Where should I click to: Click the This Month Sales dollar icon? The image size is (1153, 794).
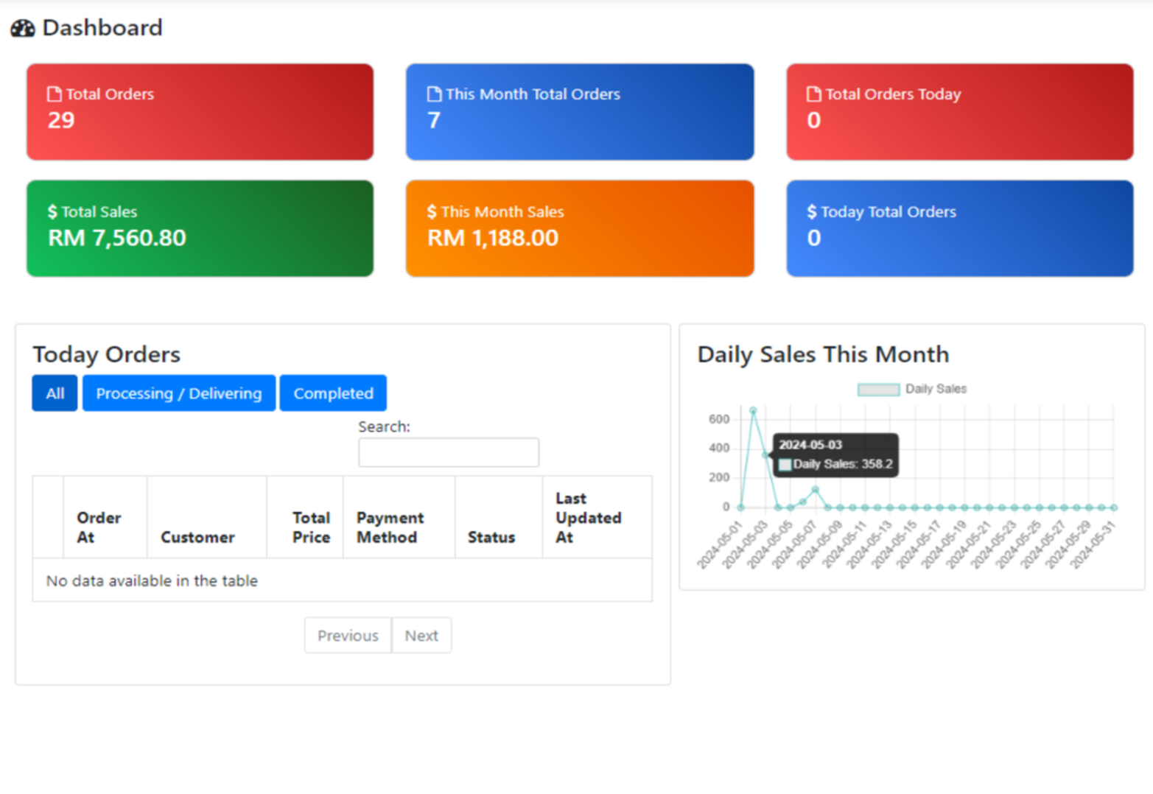(432, 212)
